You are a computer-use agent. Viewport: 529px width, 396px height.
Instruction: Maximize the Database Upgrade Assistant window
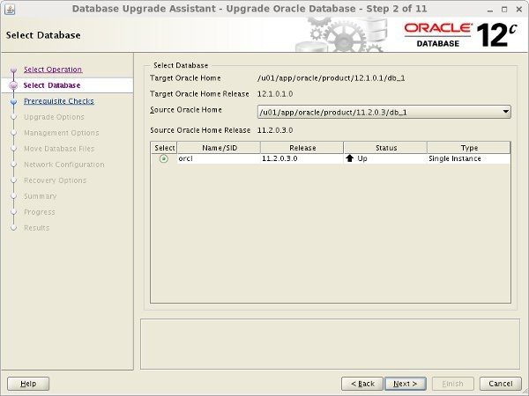pyautogui.click(x=504, y=10)
